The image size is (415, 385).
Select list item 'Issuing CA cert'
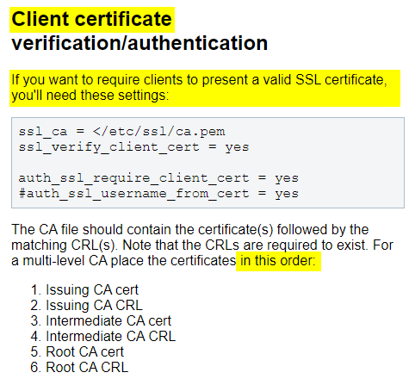click(92, 289)
